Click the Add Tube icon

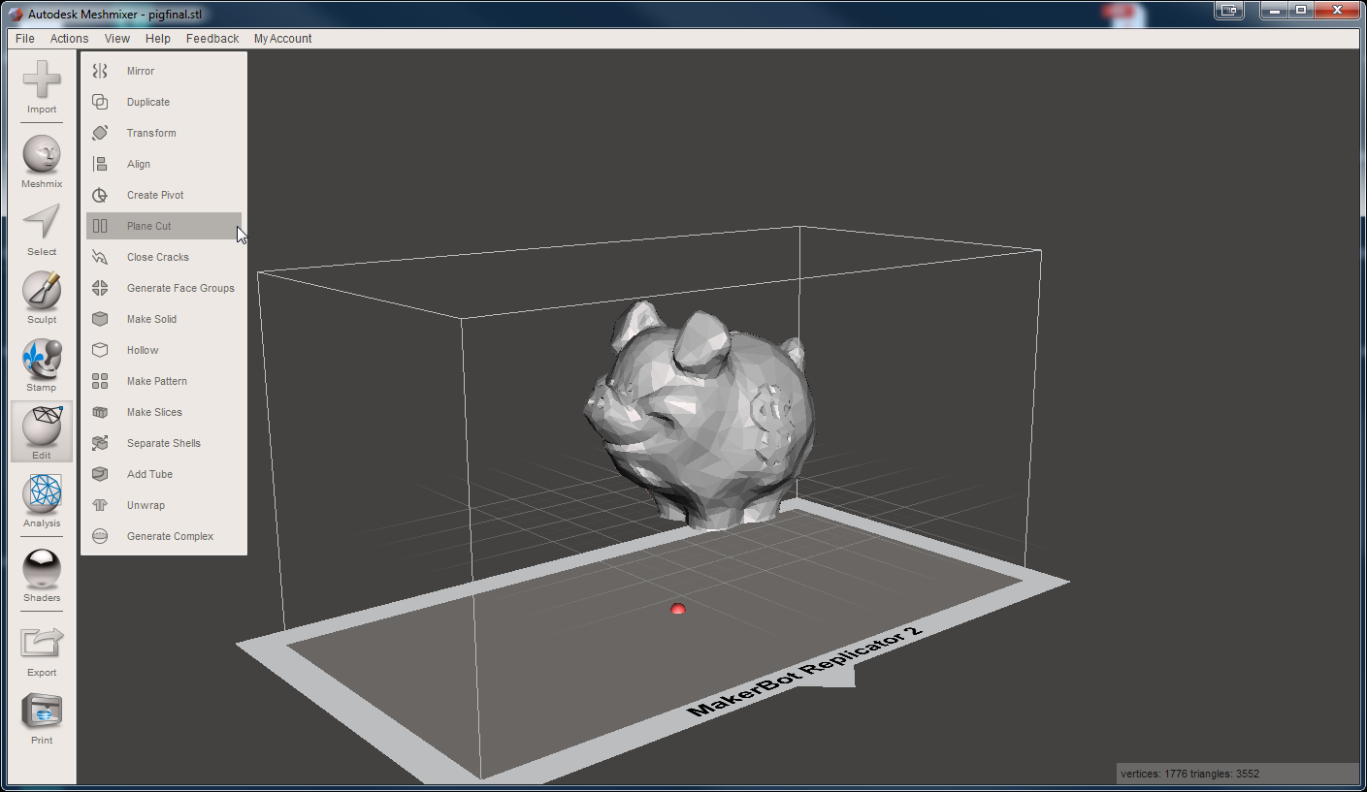tap(100, 474)
